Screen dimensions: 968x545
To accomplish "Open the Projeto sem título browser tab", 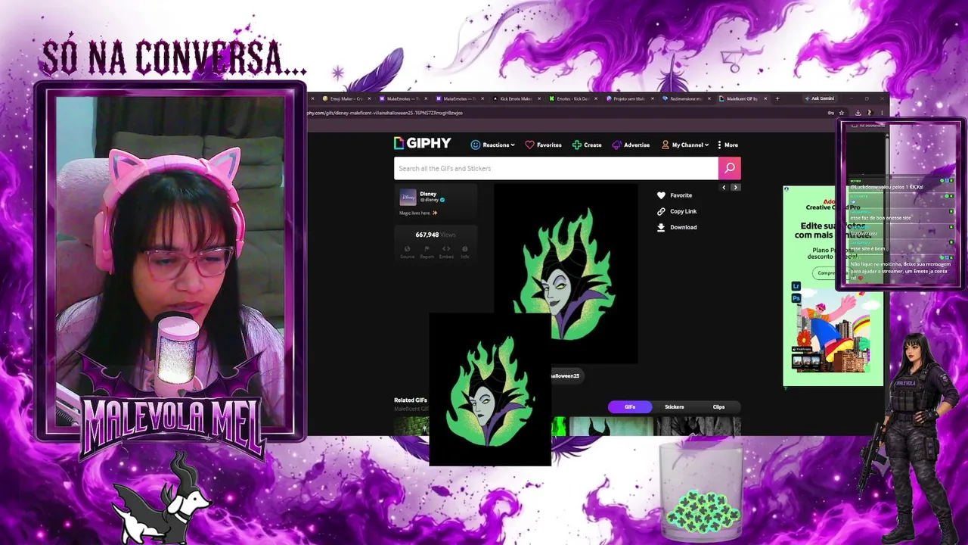I will (629, 98).
